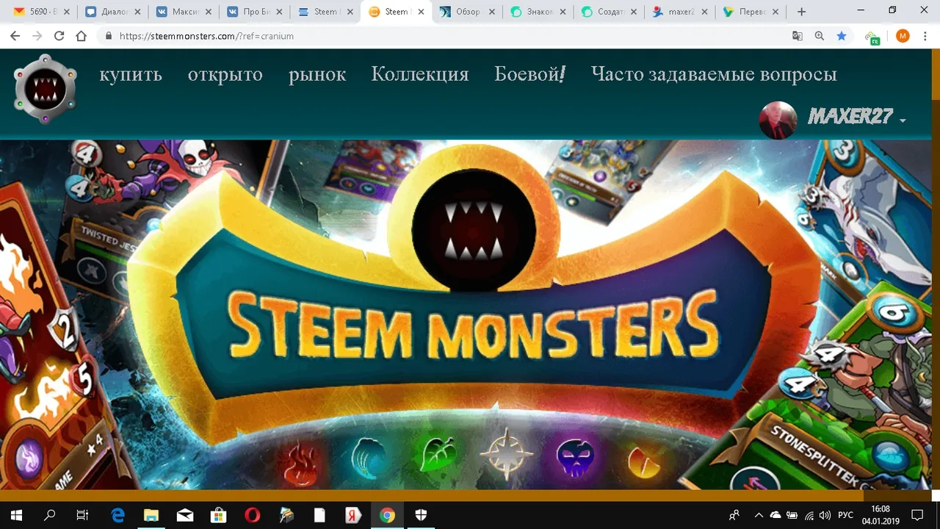Open Коллекция in the site navigation
Viewport: 940px width, 529px height.
[419, 74]
